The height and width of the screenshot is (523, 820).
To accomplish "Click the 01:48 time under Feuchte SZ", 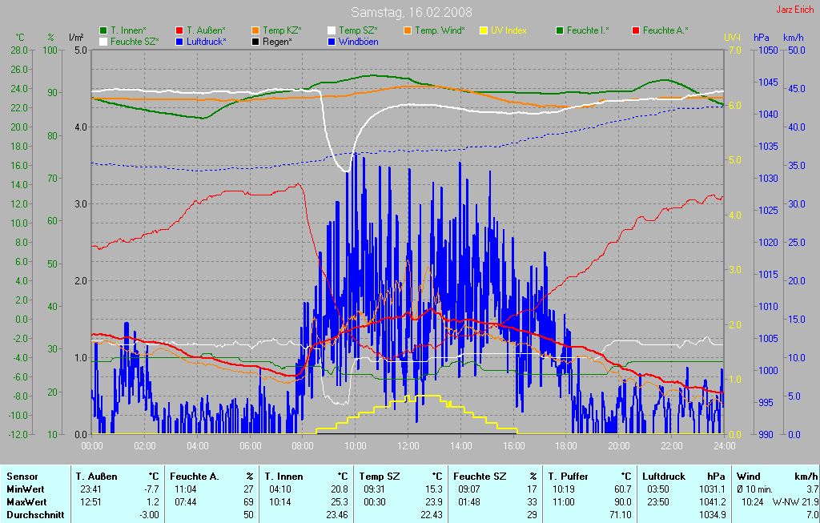I will click(x=468, y=502).
